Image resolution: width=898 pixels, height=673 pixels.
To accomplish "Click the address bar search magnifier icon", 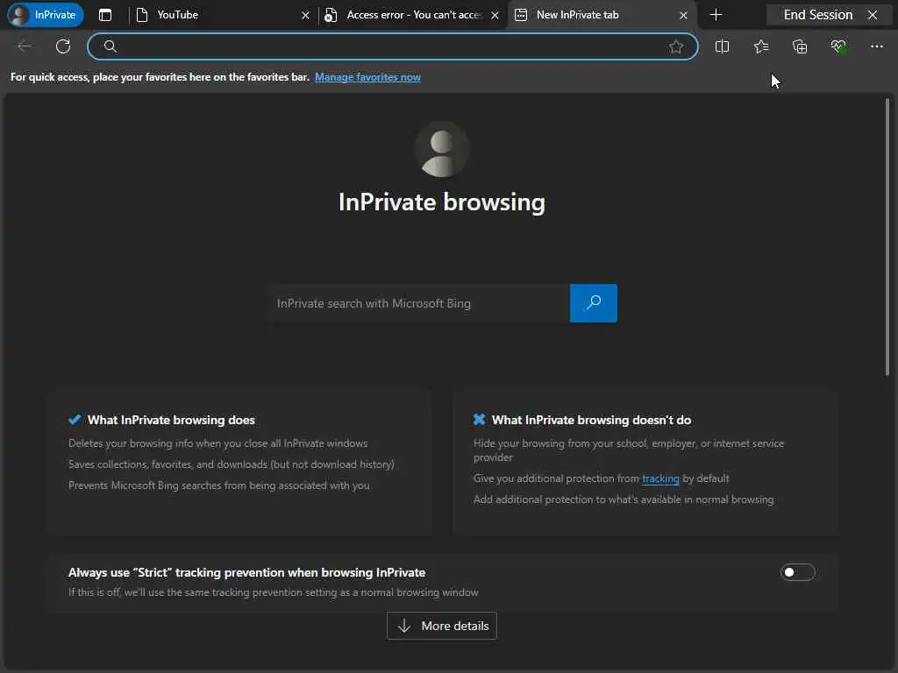I will point(110,46).
